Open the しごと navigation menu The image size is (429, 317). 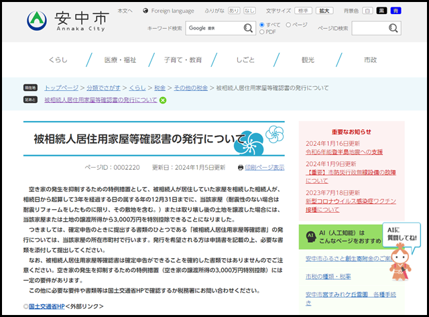pyautogui.click(x=245, y=60)
